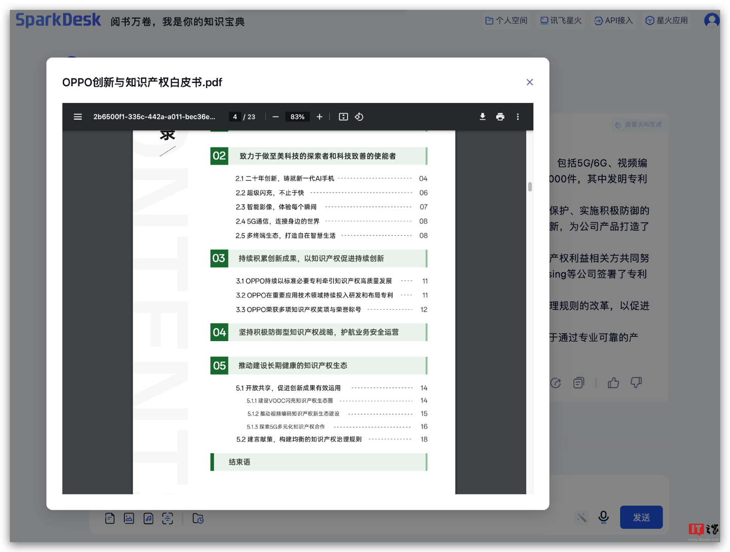This screenshot has height=552, width=730.
Task: Rotate the PDF document counterclockwise
Action: click(x=359, y=117)
